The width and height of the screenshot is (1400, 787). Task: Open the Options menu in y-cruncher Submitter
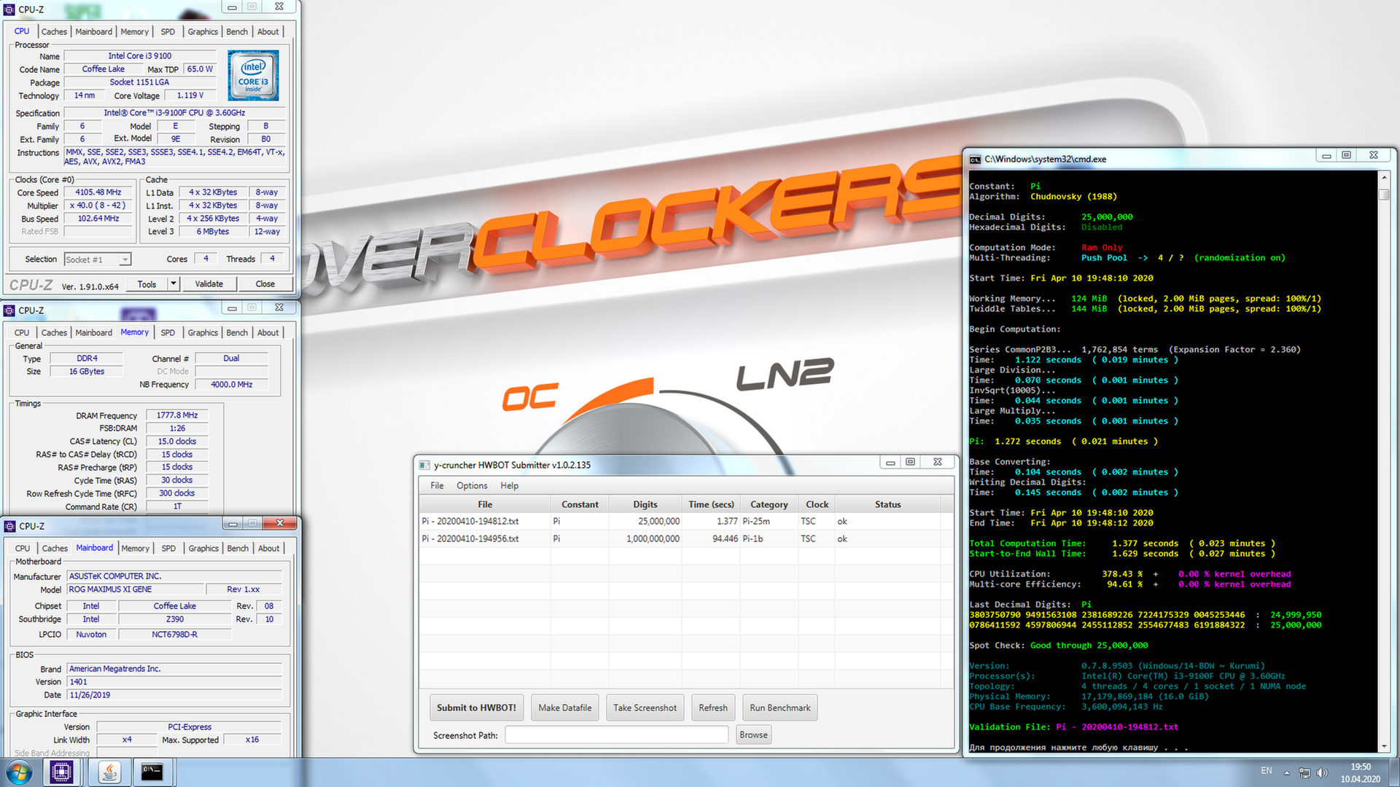point(472,485)
